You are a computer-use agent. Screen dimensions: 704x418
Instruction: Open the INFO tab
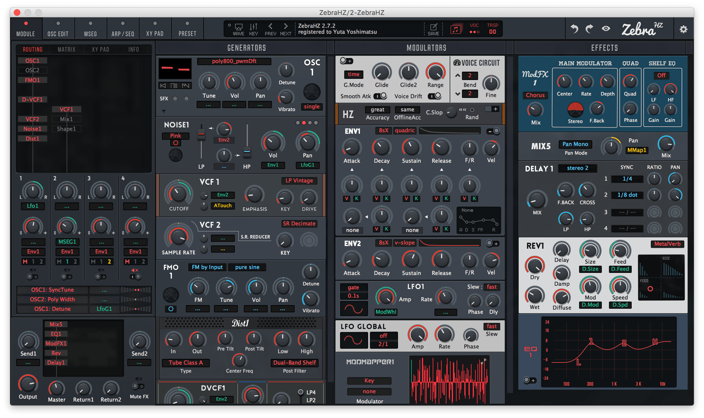[134, 50]
